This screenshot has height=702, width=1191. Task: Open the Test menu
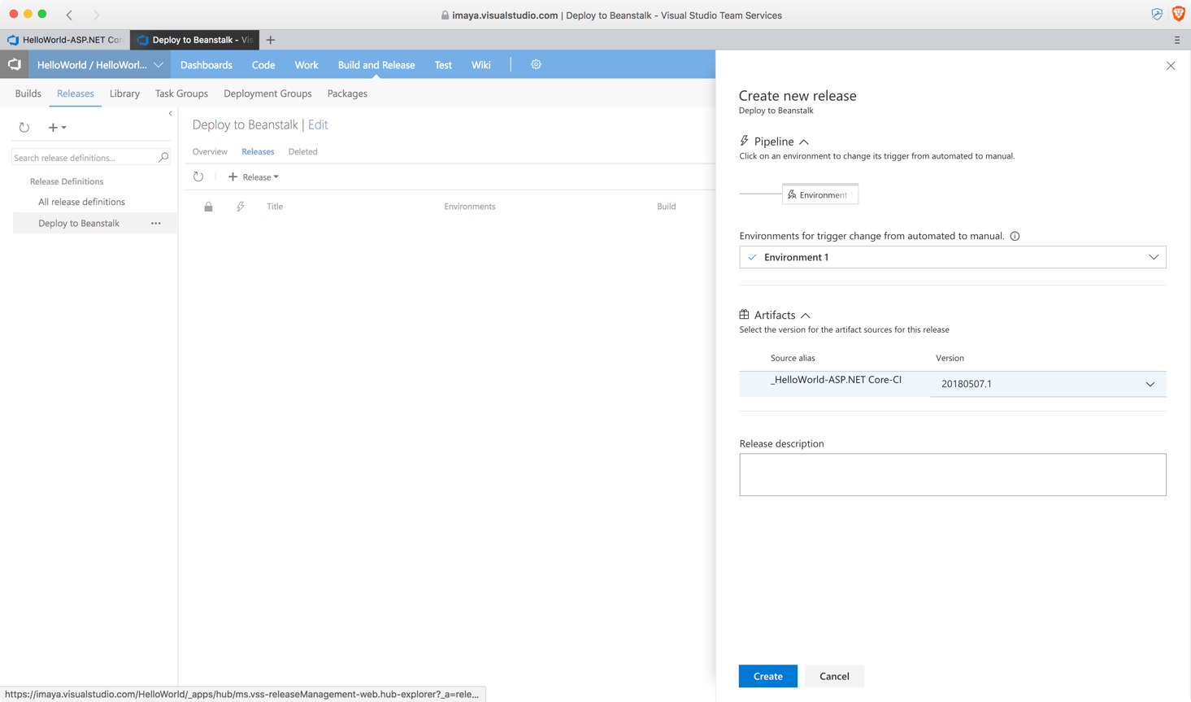point(443,65)
